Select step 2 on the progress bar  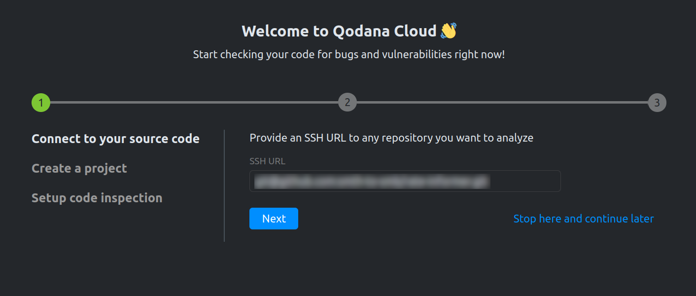(348, 102)
